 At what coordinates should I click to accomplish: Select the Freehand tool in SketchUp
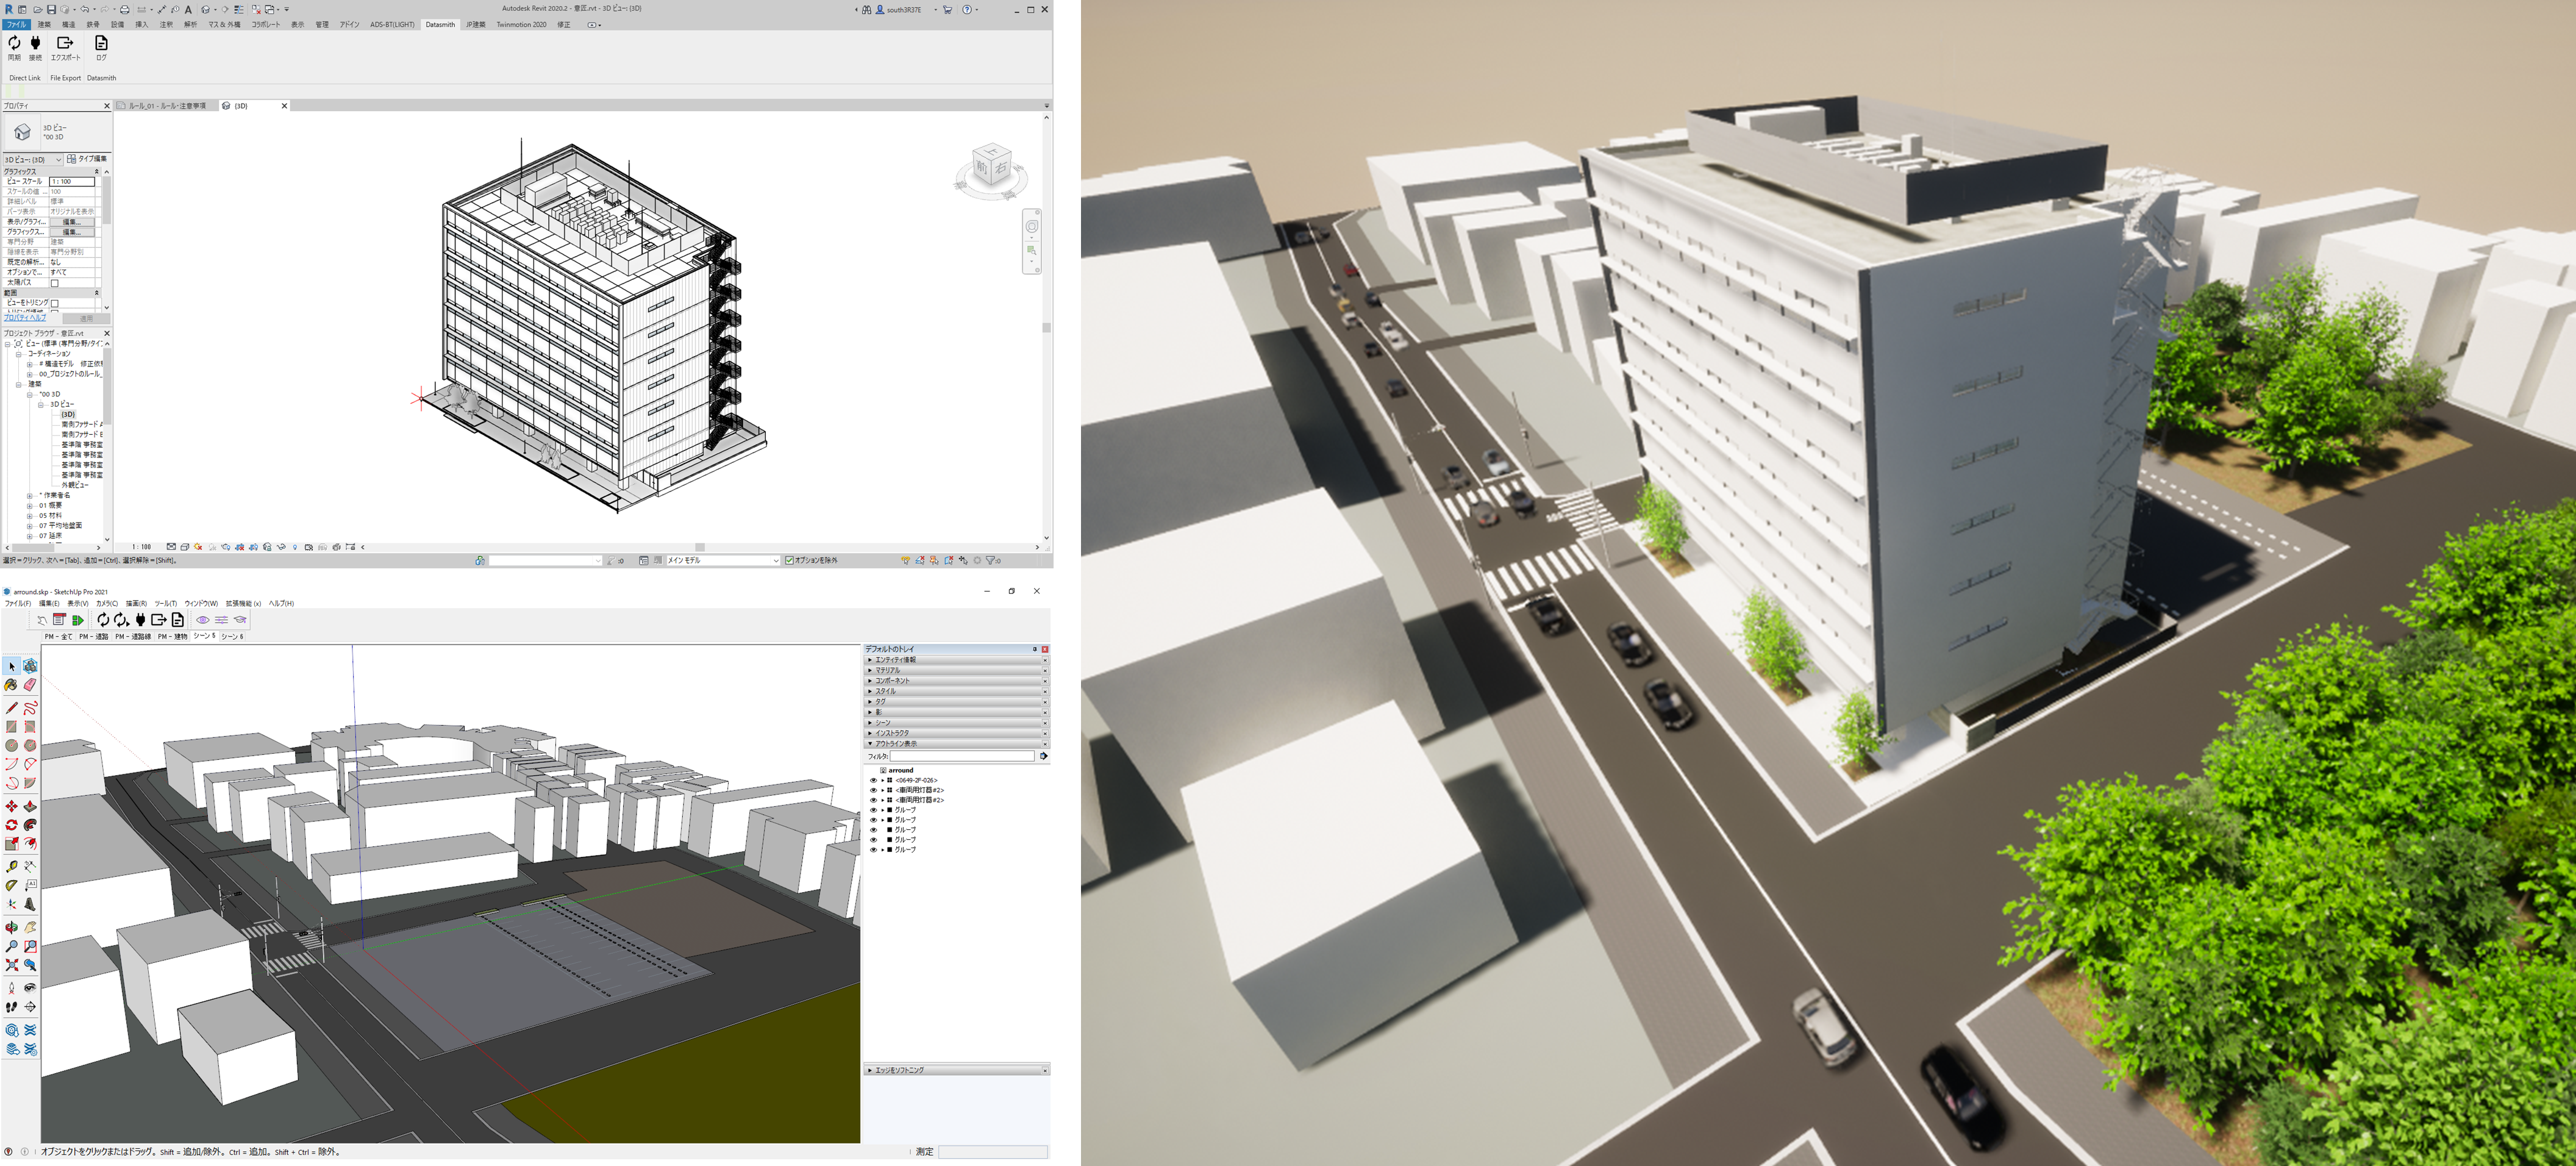pos(30,708)
